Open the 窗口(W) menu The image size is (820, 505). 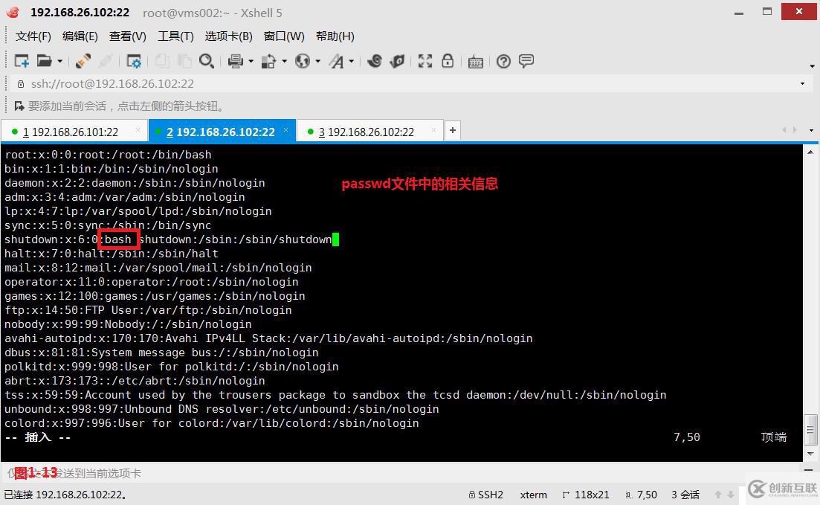pos(284,36)
